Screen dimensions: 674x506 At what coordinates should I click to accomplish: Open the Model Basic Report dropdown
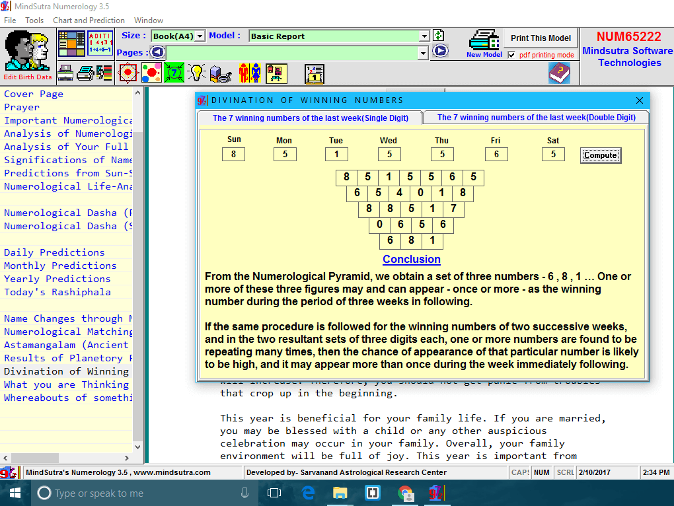[424, 36]
